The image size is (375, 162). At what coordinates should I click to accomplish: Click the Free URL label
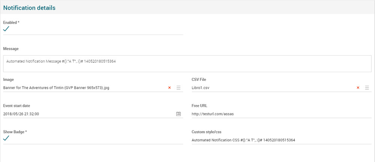[199, 106]
